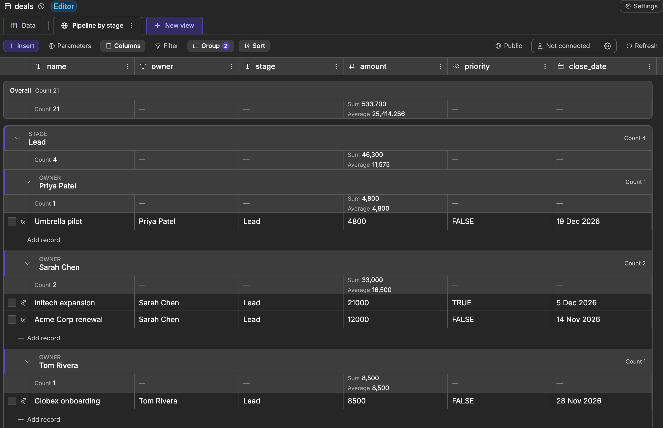Open the Filter options
Screen dimensions: 663x428
tap(167, 46)
